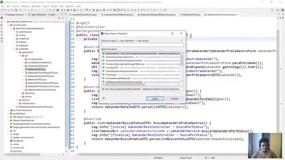This screenshot has height=160, width=285.
Task: Select Dockerfile in Package Explorer
Action: click(x=18, y=141)
